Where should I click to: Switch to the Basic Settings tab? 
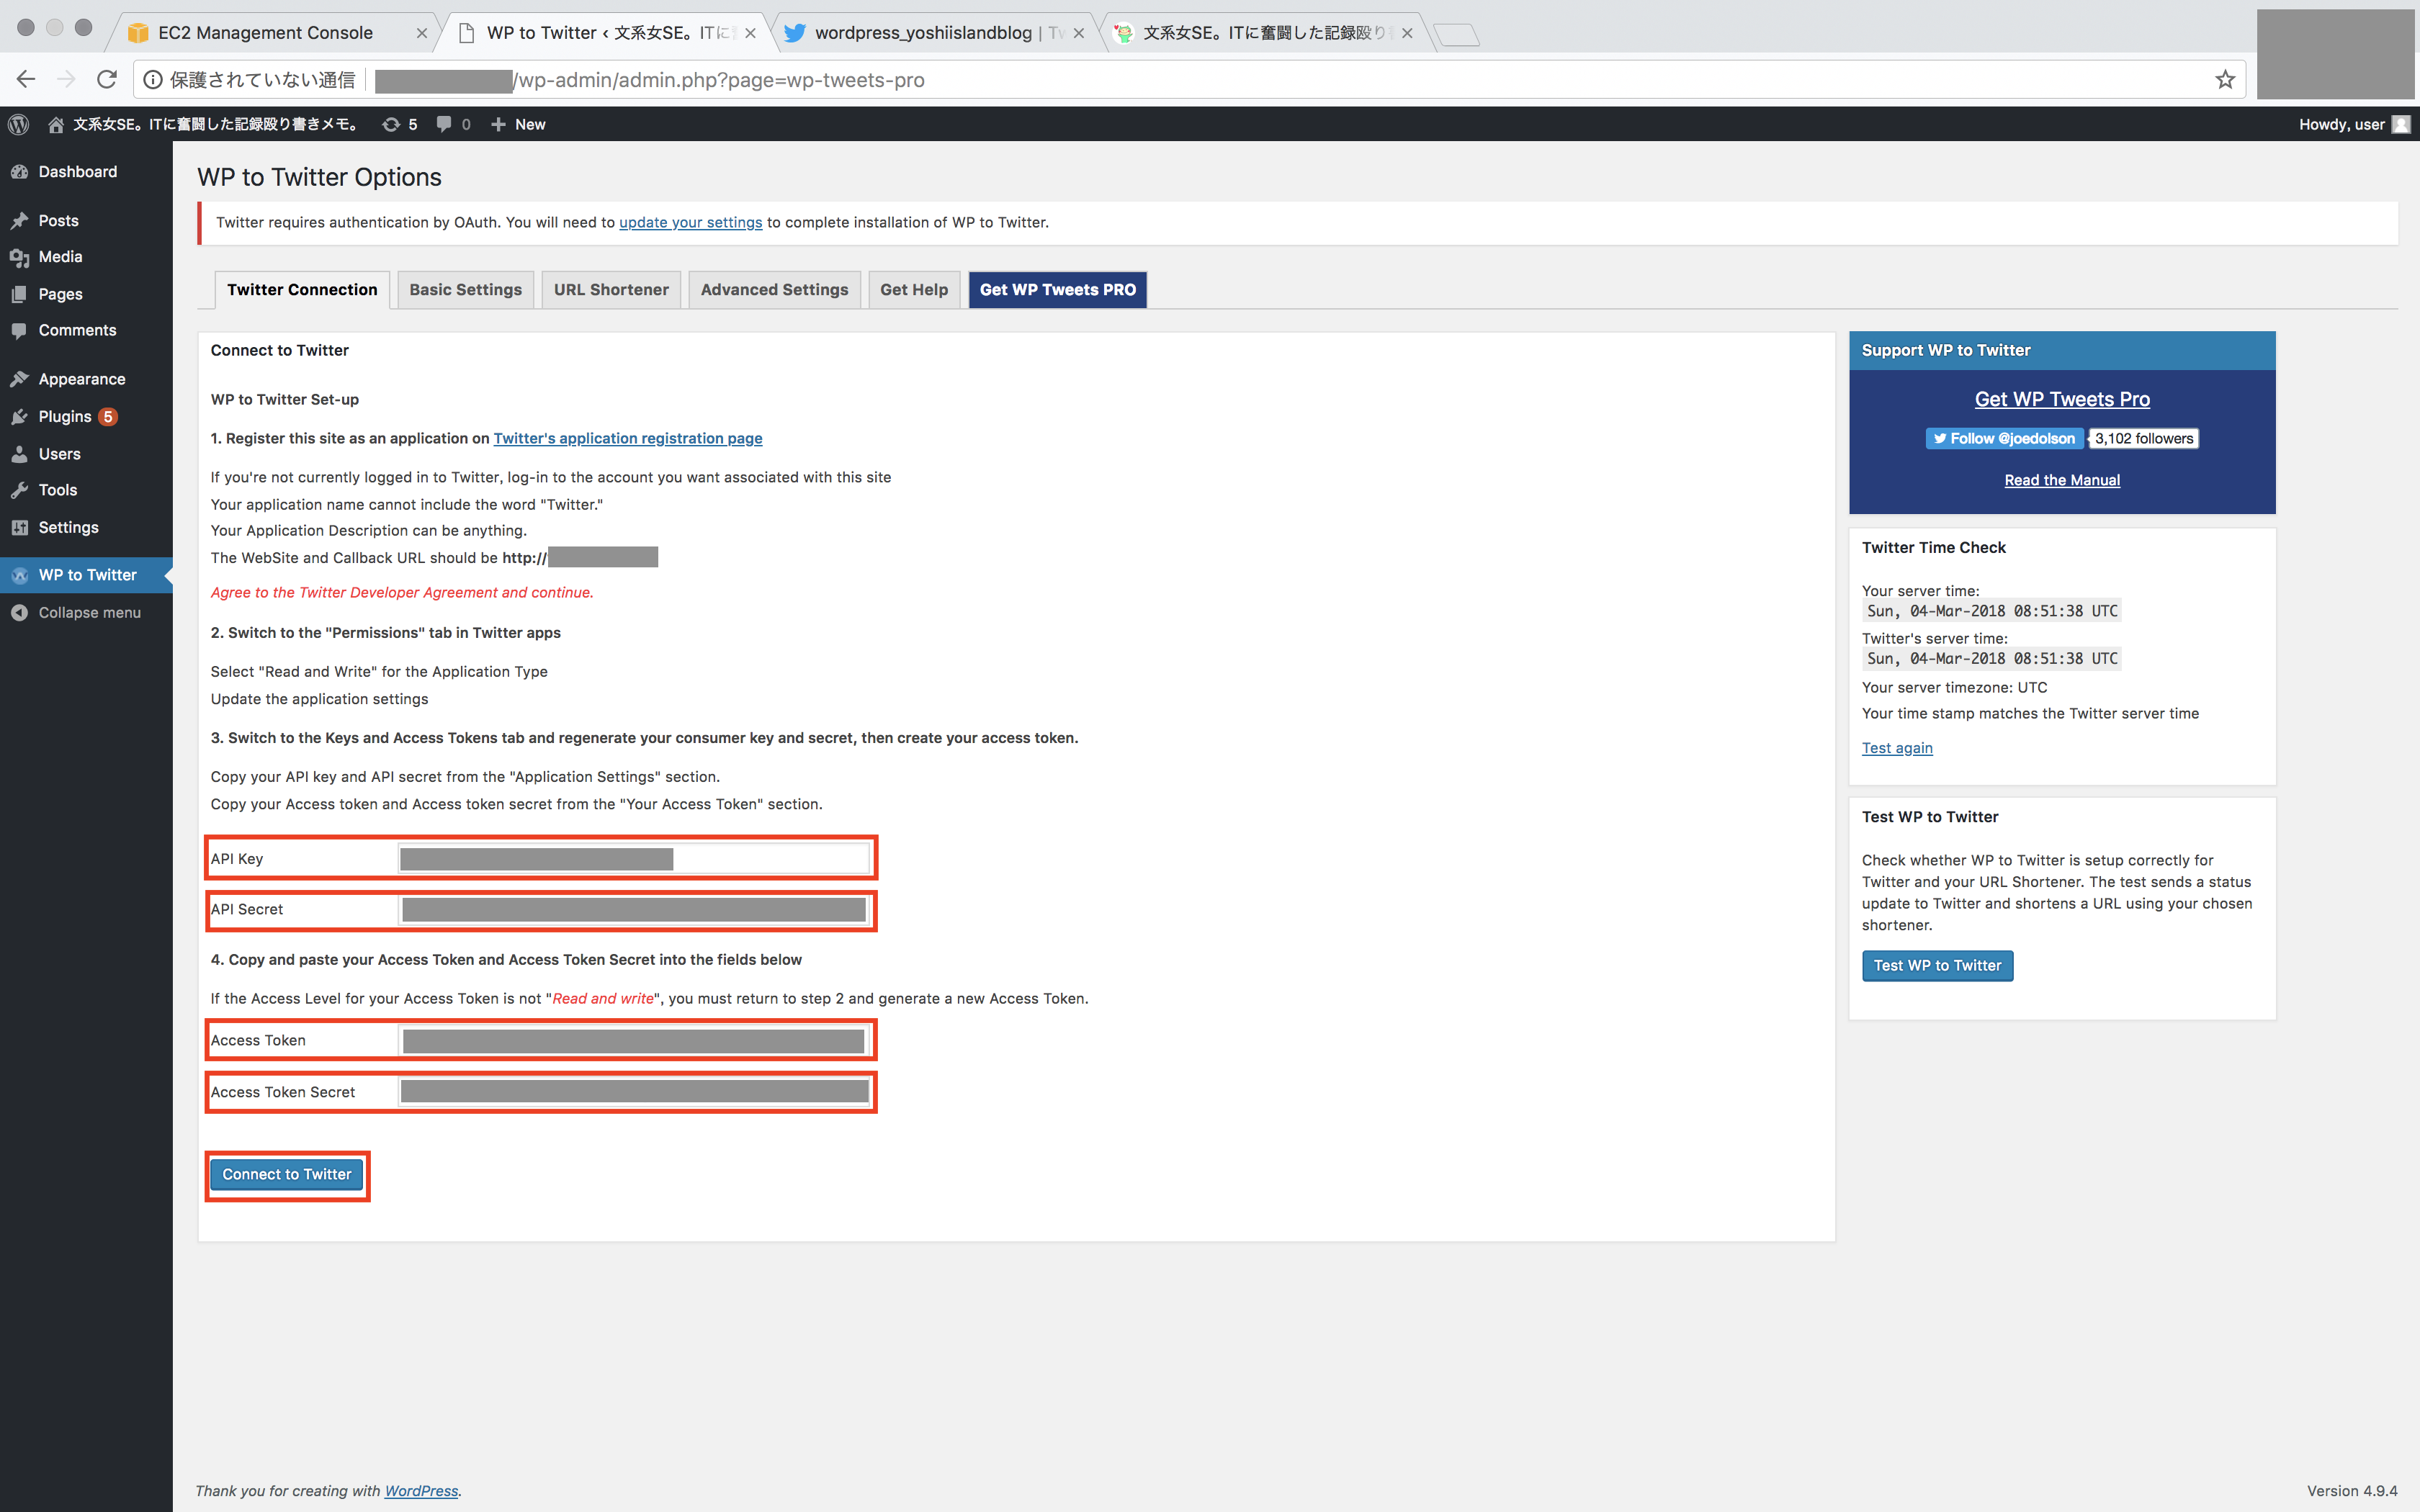coord(465,290)
